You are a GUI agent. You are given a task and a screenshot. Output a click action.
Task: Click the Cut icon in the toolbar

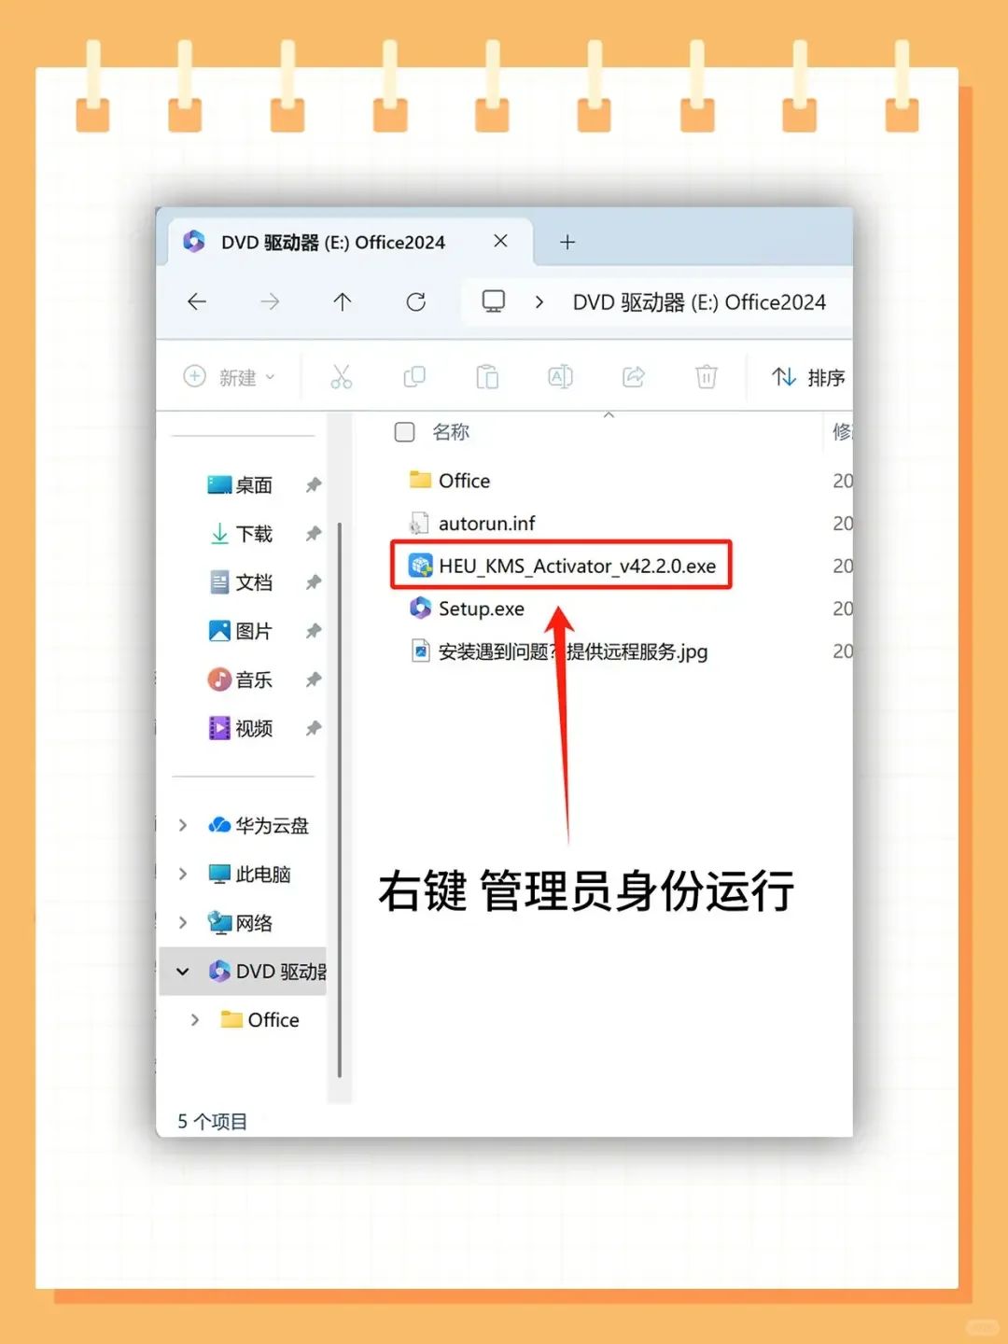point(342,376)
